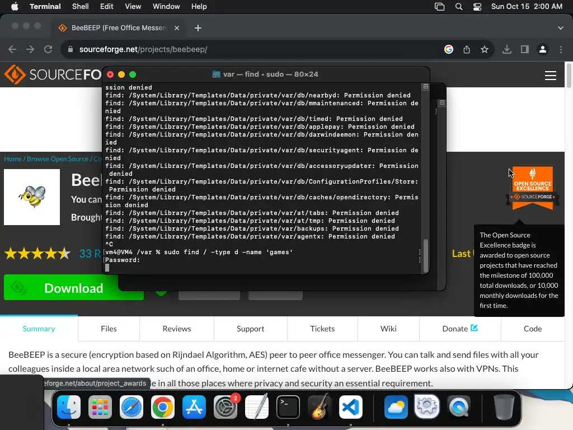The image size is (573, 430).
Task: Open Stage Manager icon in menu bar
Action: coord(439,7)
